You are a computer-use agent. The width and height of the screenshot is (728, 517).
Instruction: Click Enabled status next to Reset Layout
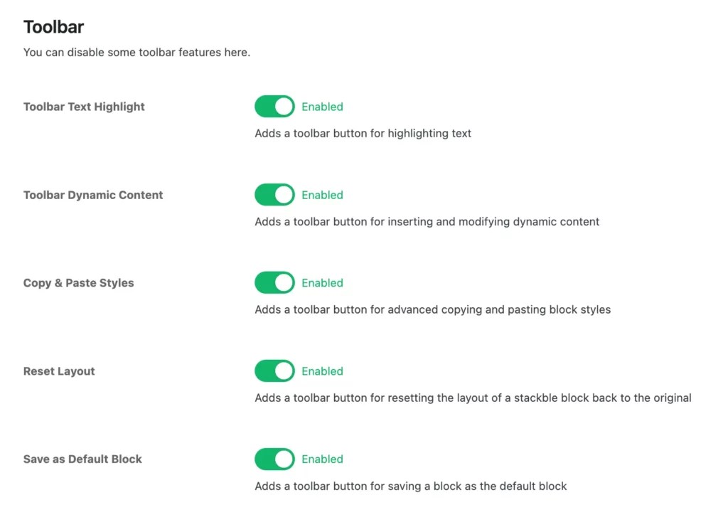322,371
